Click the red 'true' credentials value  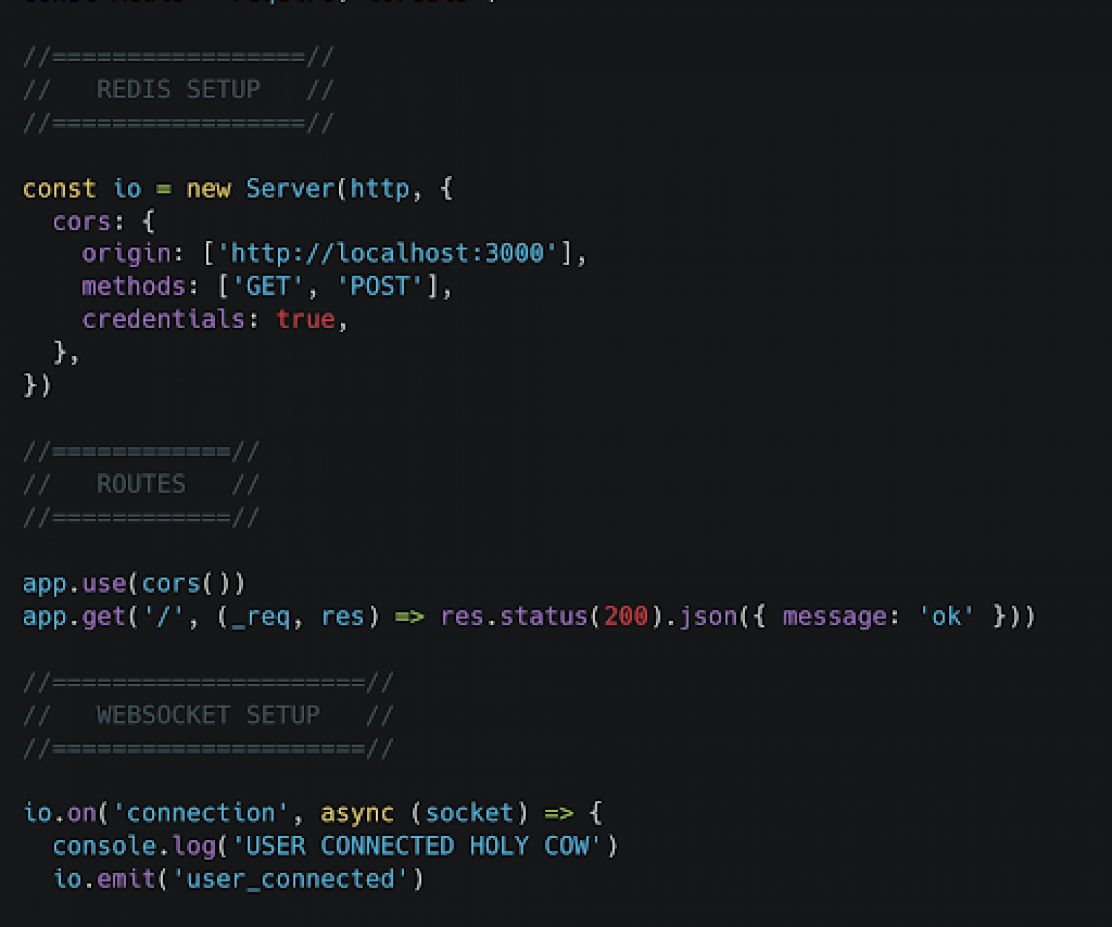tap(305, 319)
